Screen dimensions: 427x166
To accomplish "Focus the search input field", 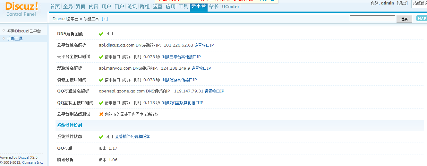I will pos(372,19).
